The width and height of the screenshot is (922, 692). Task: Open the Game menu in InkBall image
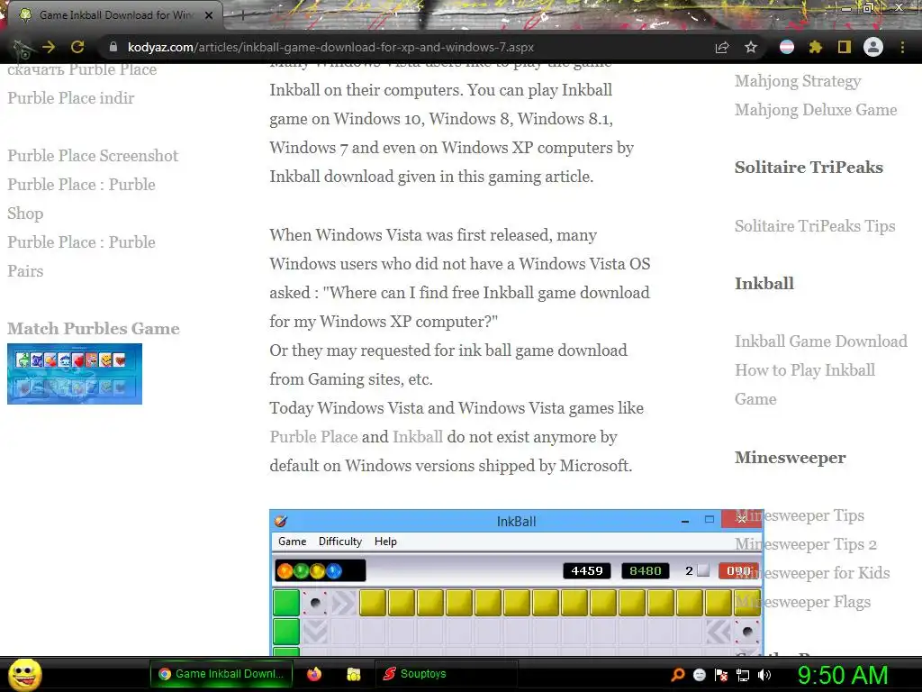[292, 542]
